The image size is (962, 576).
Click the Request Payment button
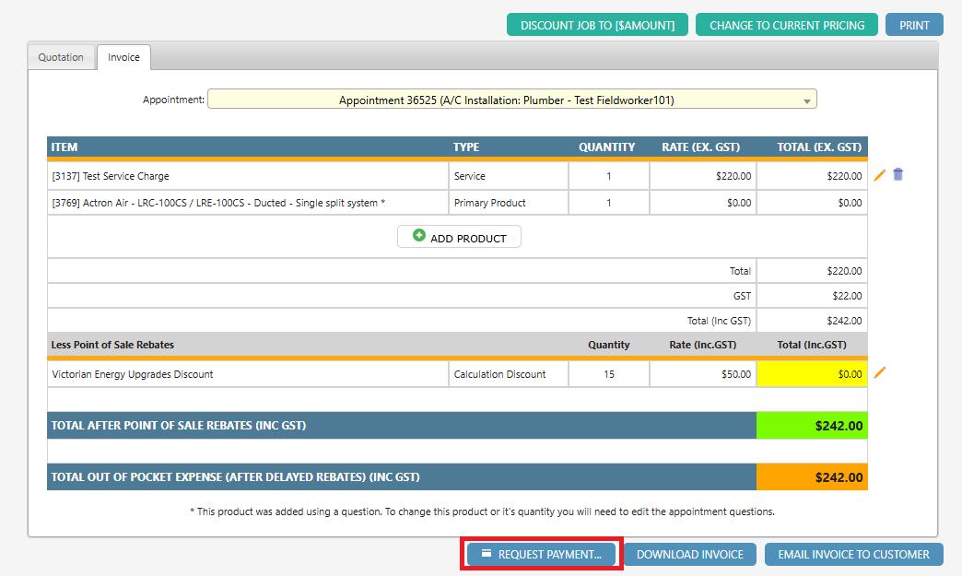(541, 554)
